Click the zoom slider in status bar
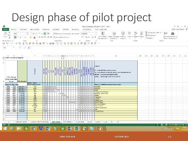Image resolution: width=188 pixels, height=141 pixels. [x=176, y=125]
